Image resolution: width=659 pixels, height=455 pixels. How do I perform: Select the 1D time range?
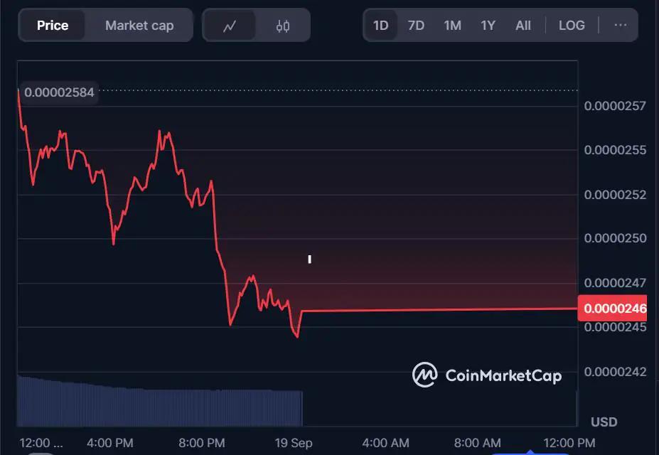381,26
